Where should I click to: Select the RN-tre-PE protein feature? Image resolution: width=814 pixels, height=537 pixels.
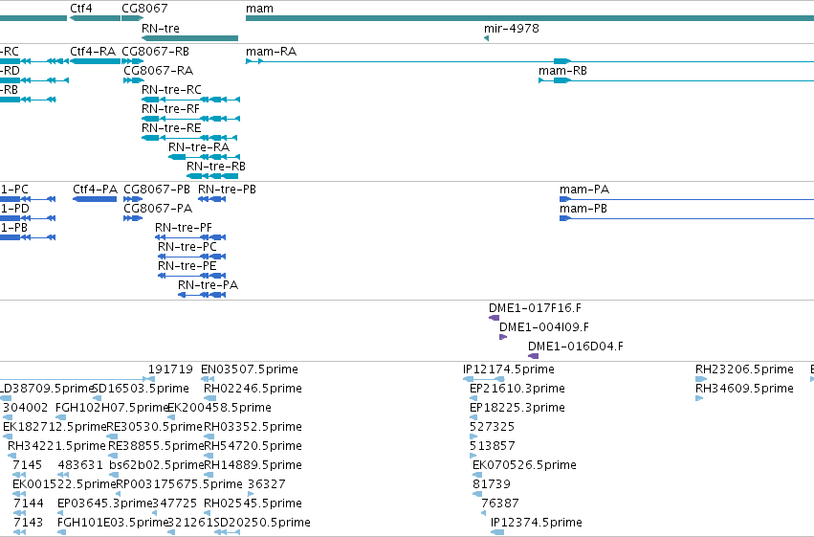click(191, 276)
